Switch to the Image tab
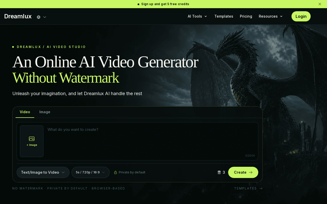327x204 pixels. pos(45,112)
